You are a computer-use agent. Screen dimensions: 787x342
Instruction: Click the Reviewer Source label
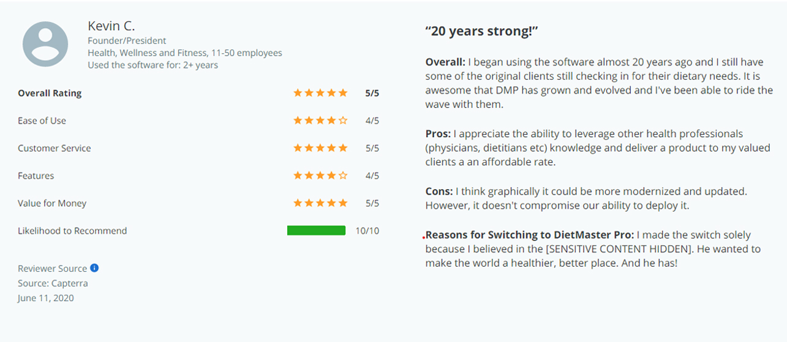click(x=52, y=269)
